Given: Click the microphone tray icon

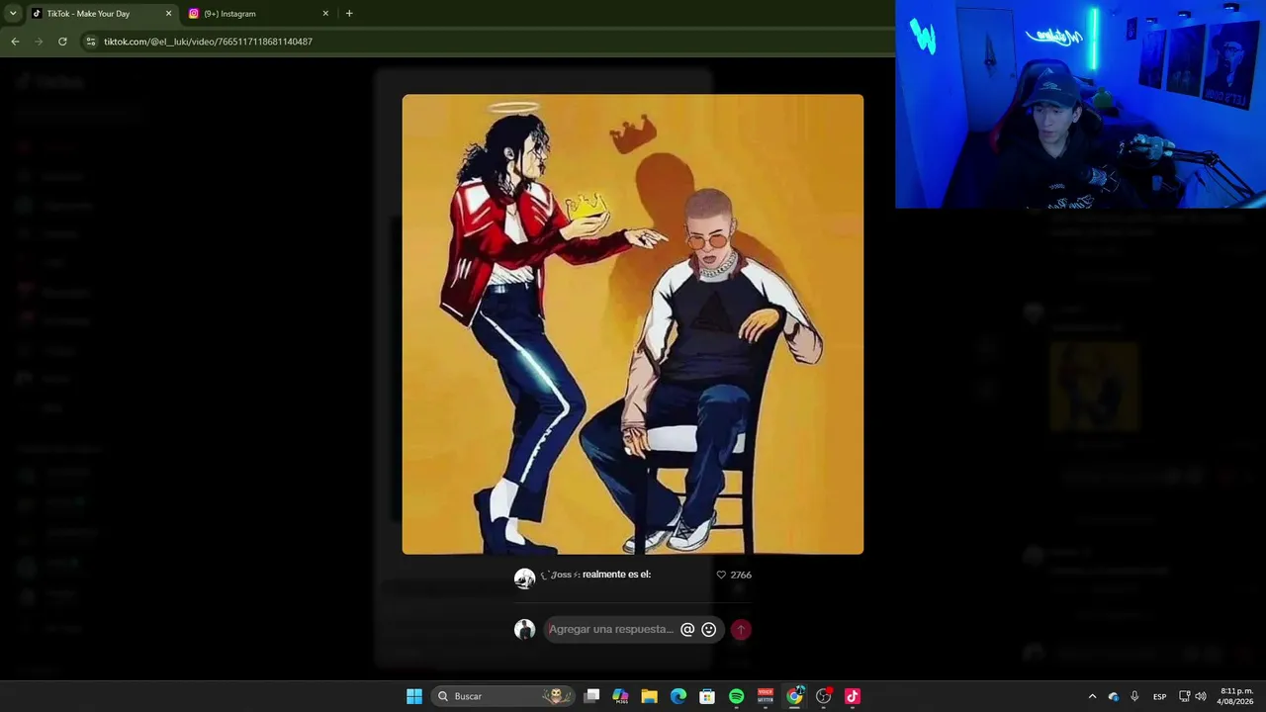Looking at the screenshot, I should 1134,696.
